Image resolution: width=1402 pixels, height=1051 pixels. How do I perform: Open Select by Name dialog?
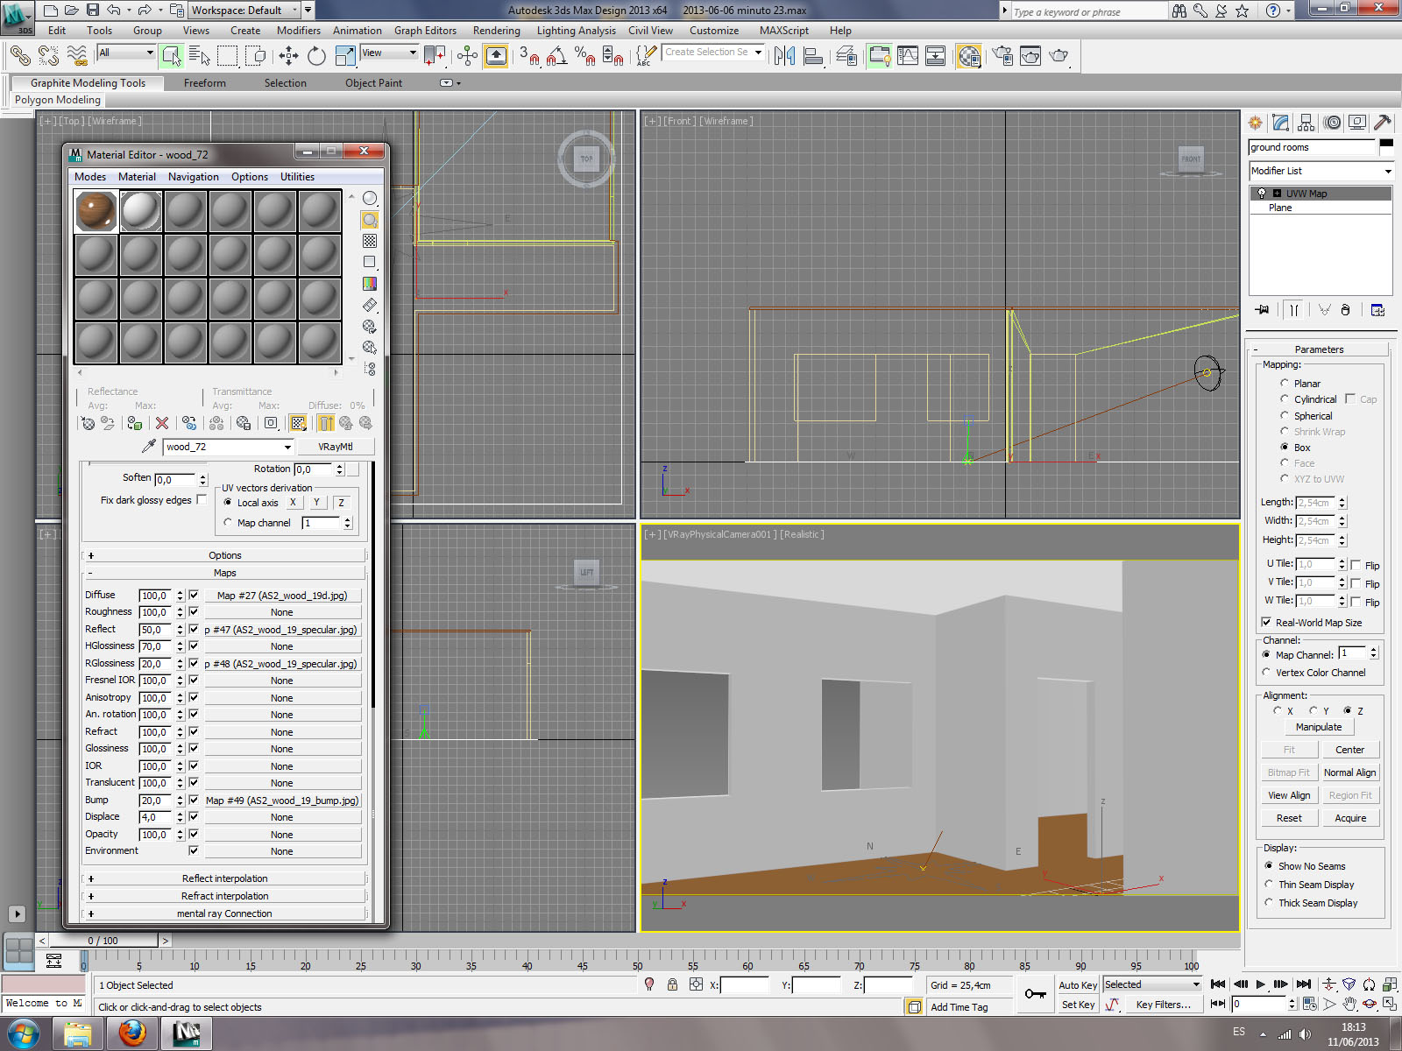pyautogui.click(x=200, y=56)
